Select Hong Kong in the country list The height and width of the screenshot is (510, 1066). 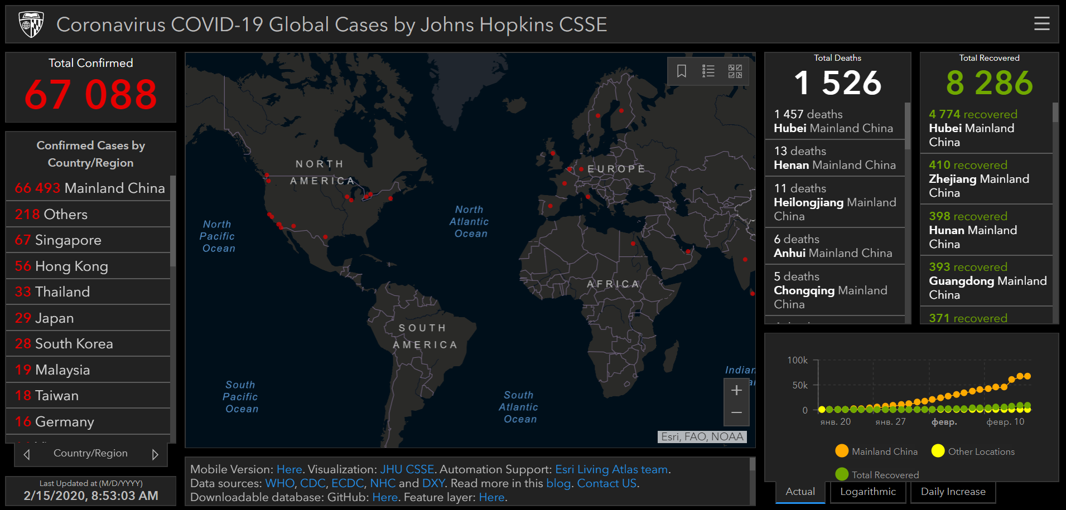pyautogui.click(x=88, y=266)
